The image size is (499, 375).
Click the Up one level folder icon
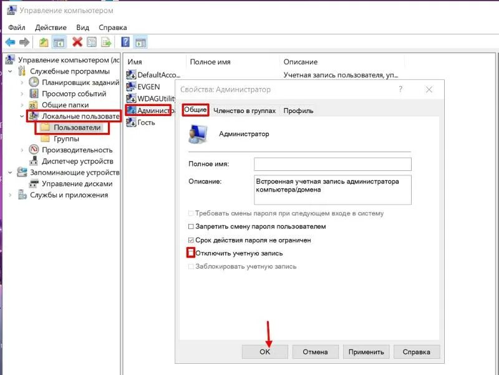44,42
